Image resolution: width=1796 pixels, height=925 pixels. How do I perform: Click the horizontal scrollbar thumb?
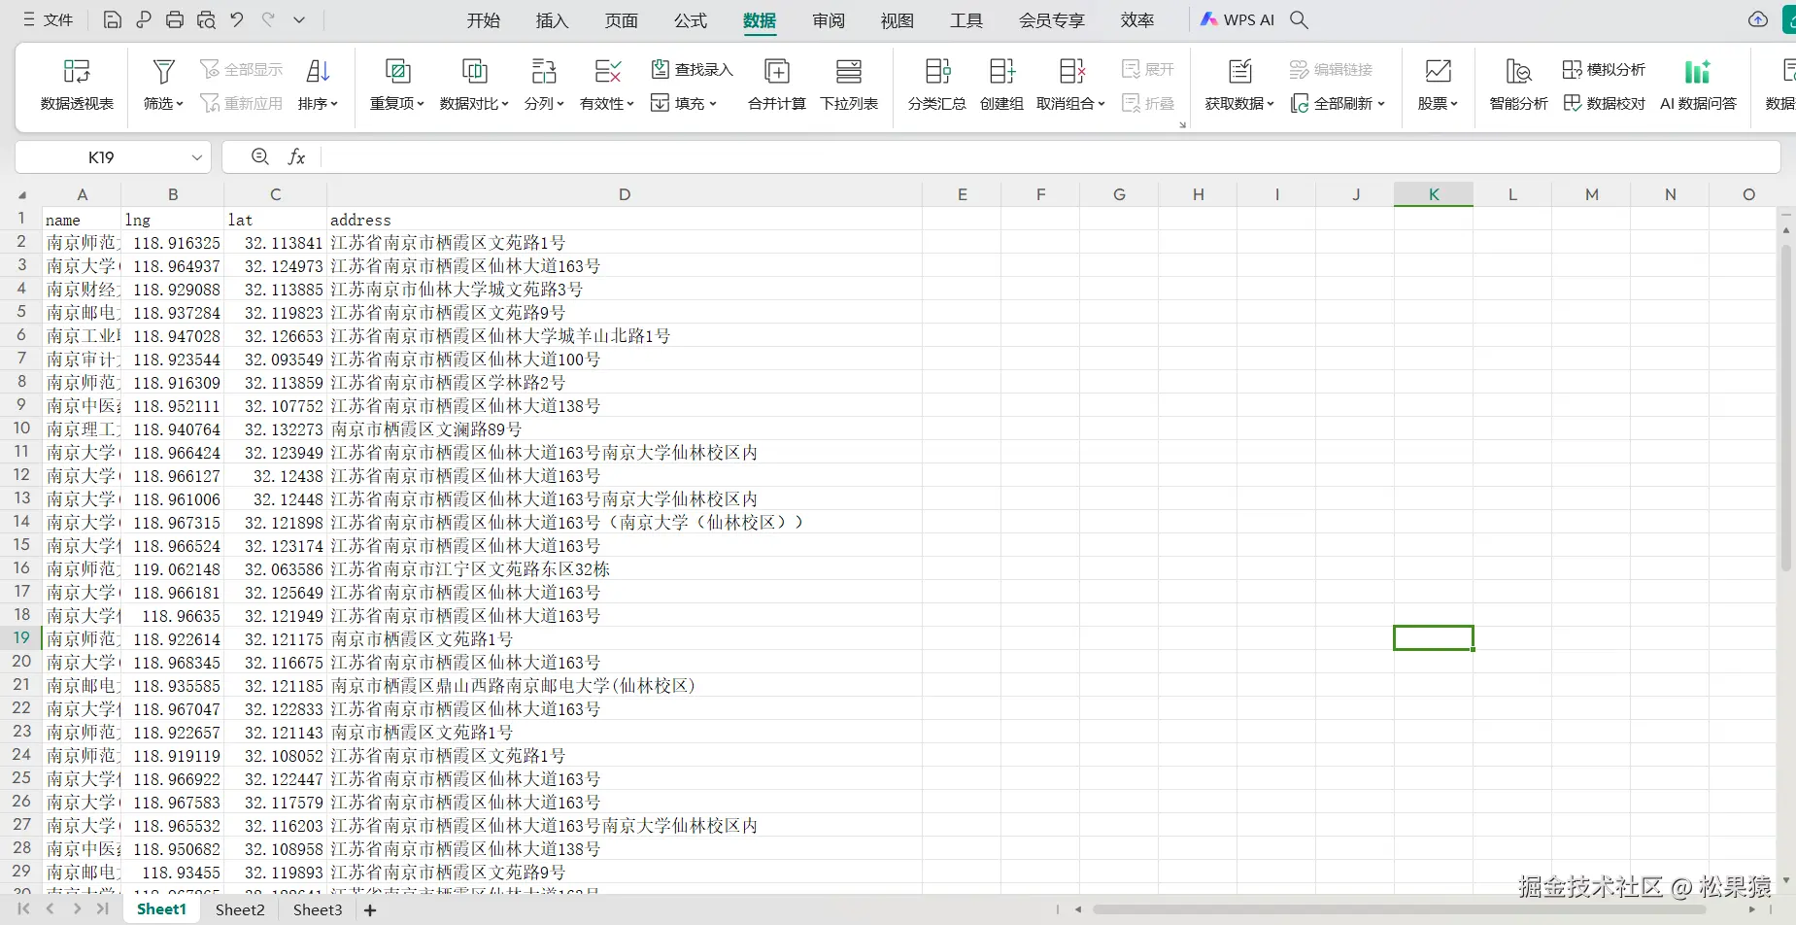coord(1399,909)
